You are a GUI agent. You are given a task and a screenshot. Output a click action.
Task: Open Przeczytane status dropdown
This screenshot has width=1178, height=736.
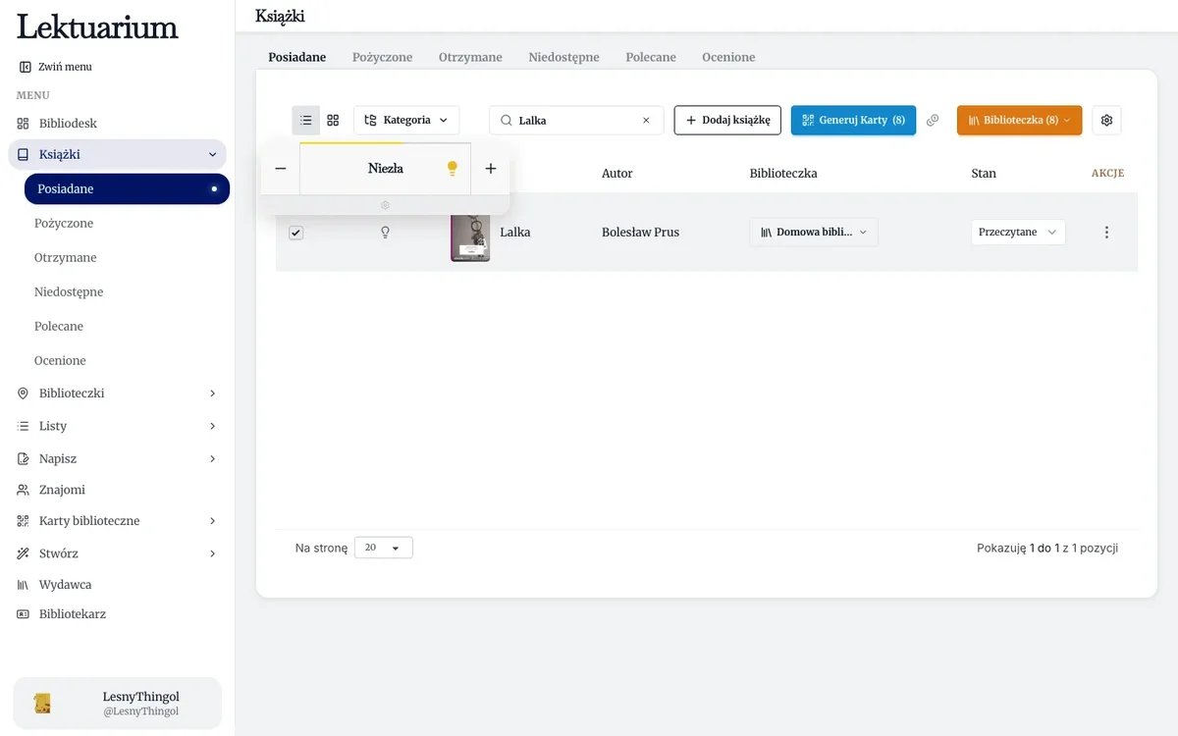tap(1018, 233)
